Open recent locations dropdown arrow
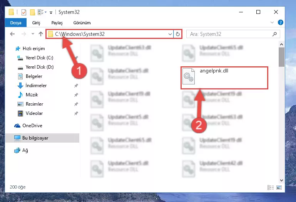Screen dimensions: 296x202 tap(33, 34)
